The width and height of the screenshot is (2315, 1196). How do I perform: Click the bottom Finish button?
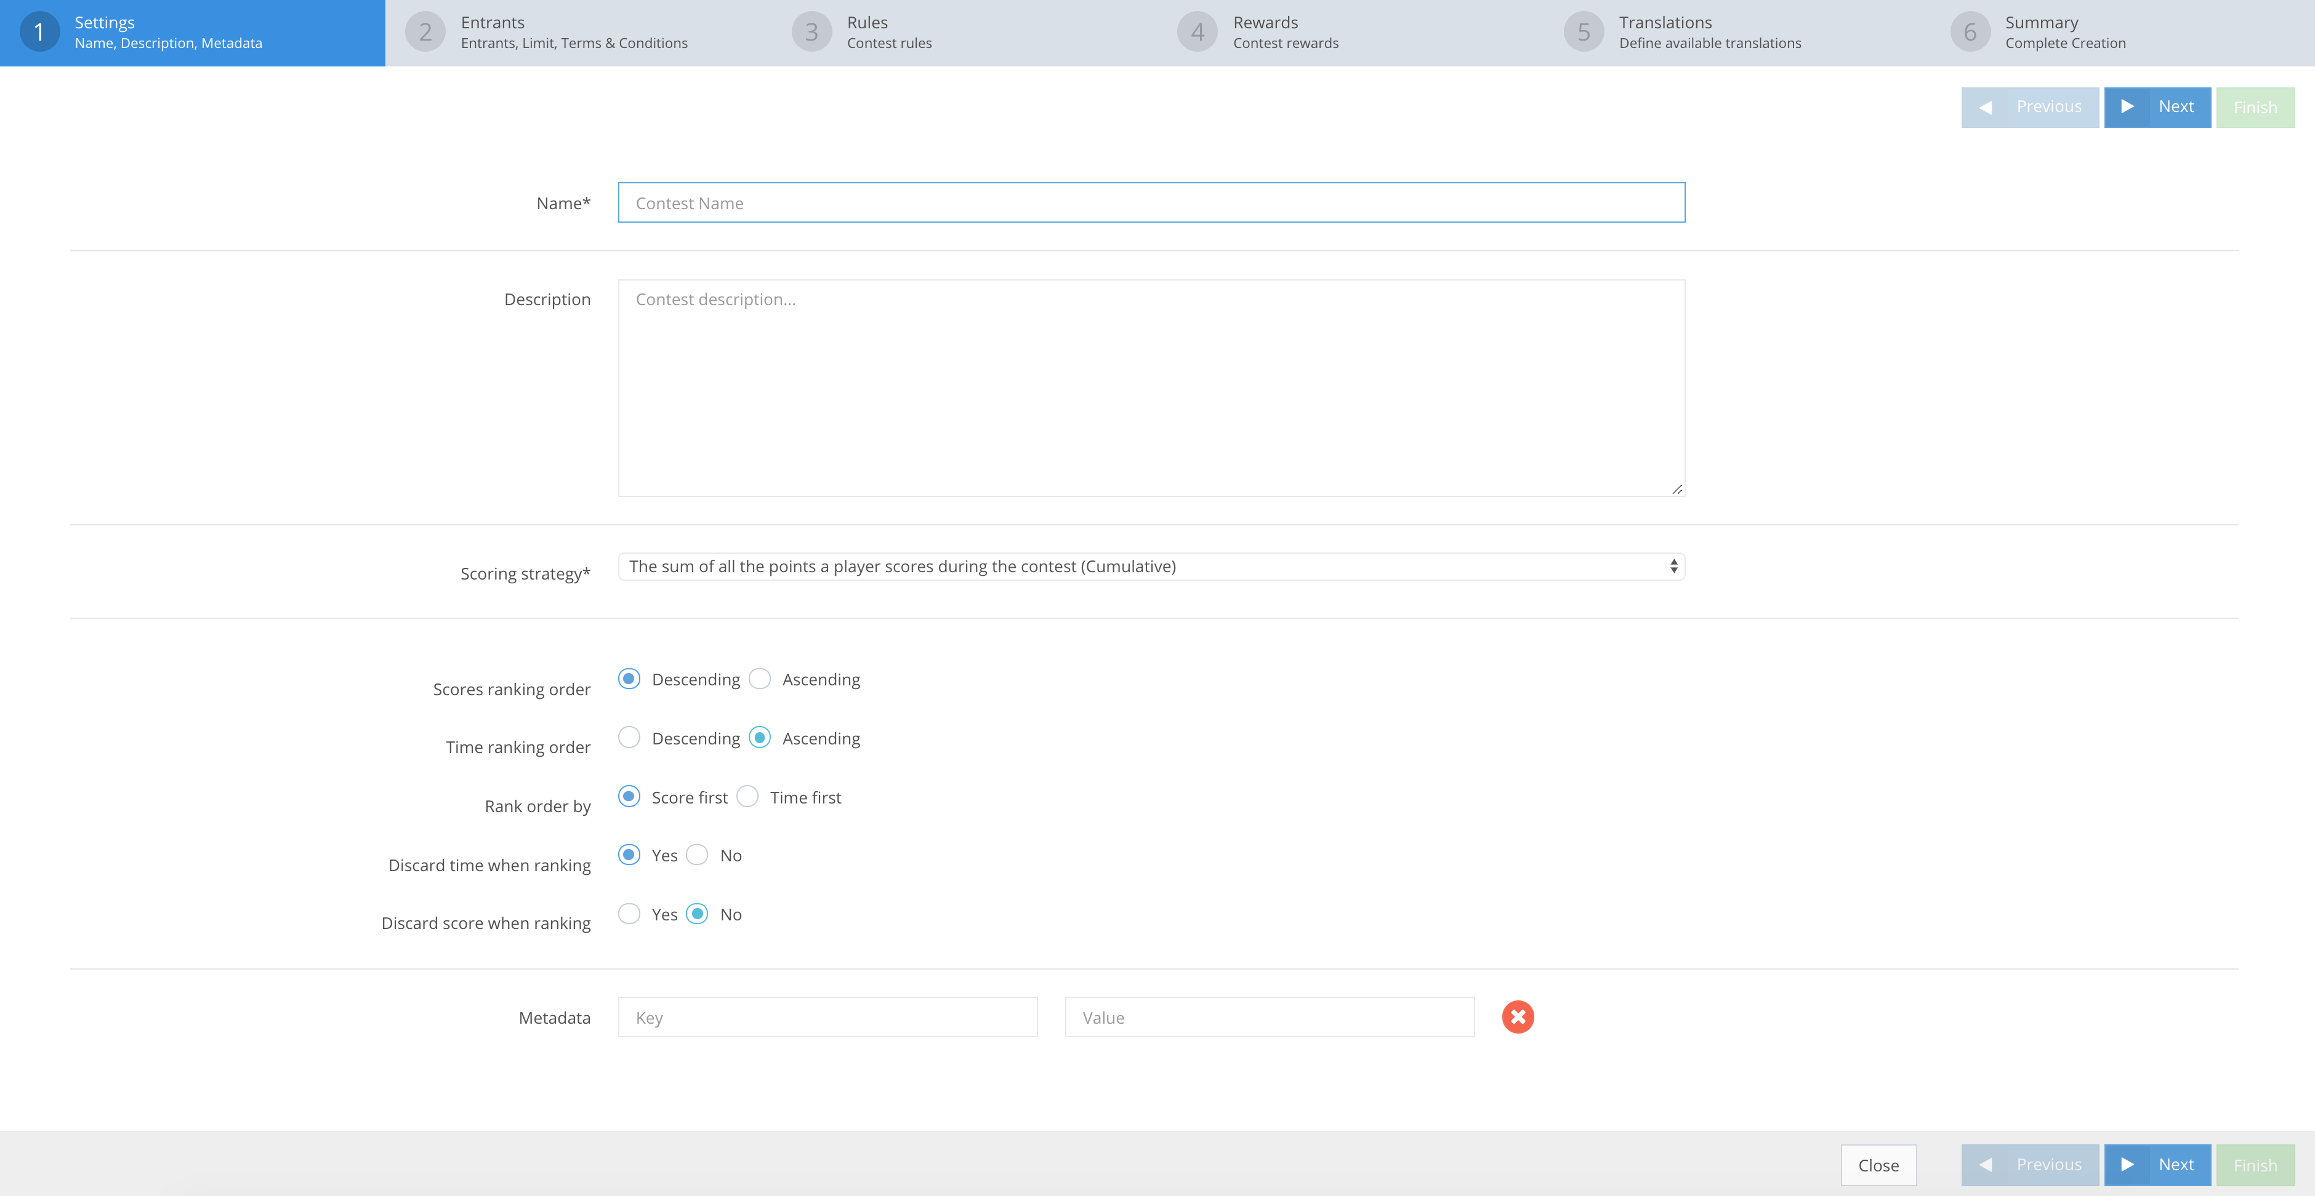[2255, 1165]
